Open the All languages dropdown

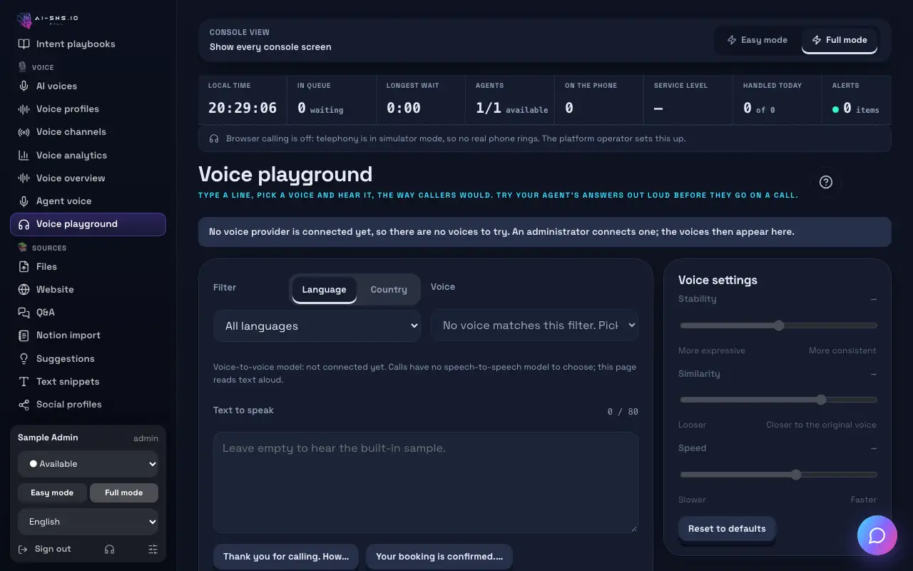[317, 326]
